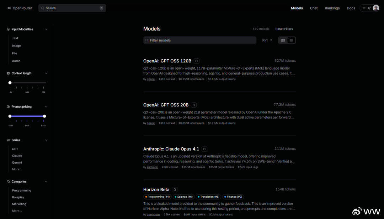Click the Prompt pricing minimum handle at FREE

click(10, 116)
